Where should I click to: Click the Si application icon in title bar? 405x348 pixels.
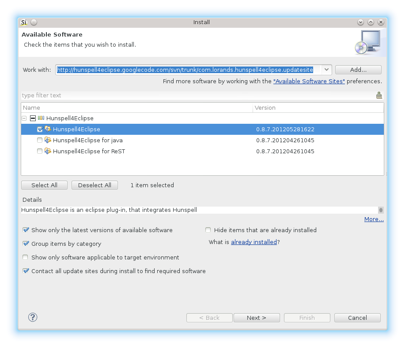pyautogui.click(x=24, y=22)
